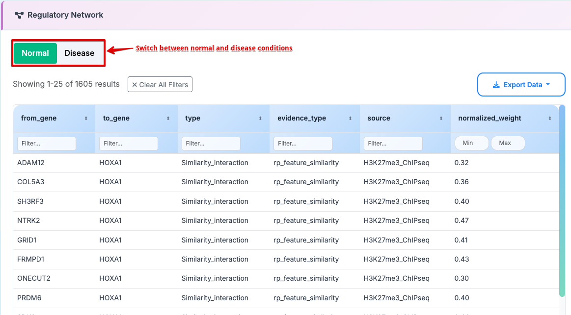
Task: Sort by evidence_type column arrows
Action: pos(350,119)
